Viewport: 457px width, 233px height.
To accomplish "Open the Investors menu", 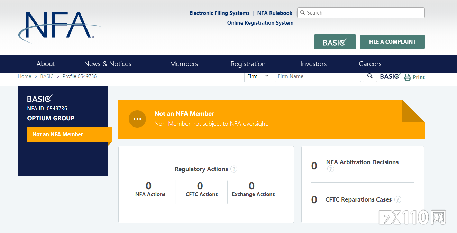I will (313, 64).
